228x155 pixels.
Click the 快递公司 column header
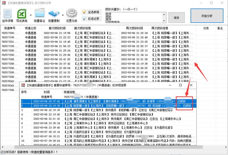(x=31, y=28)
